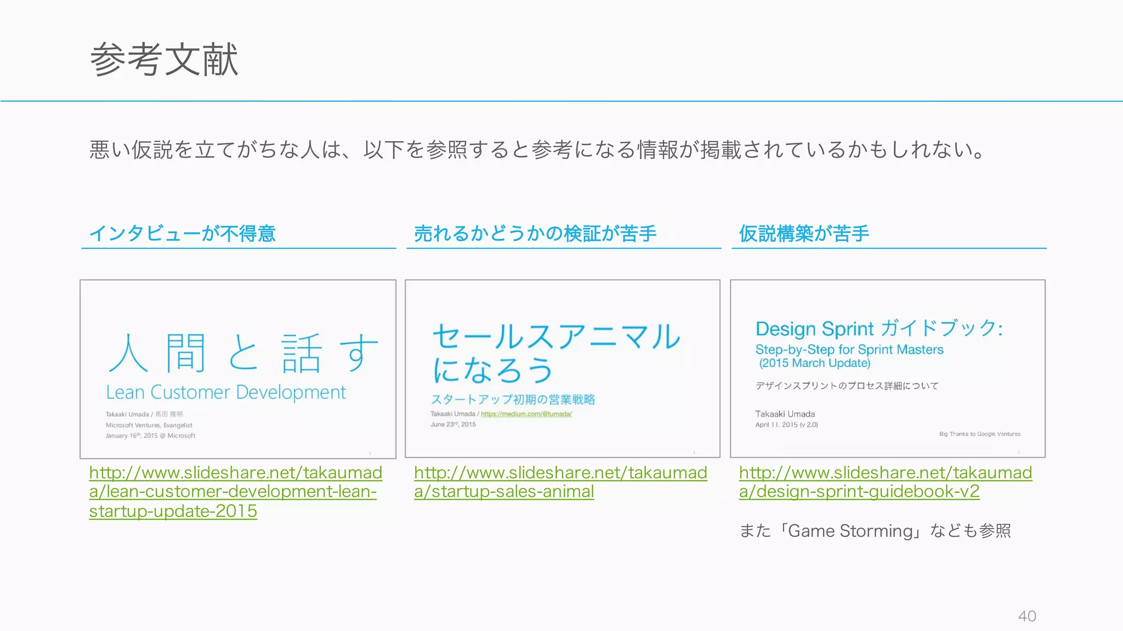Click the Big Thanks to Google Ventures text
This screenshot has height=631, width=1123.
tap(979, 434)
